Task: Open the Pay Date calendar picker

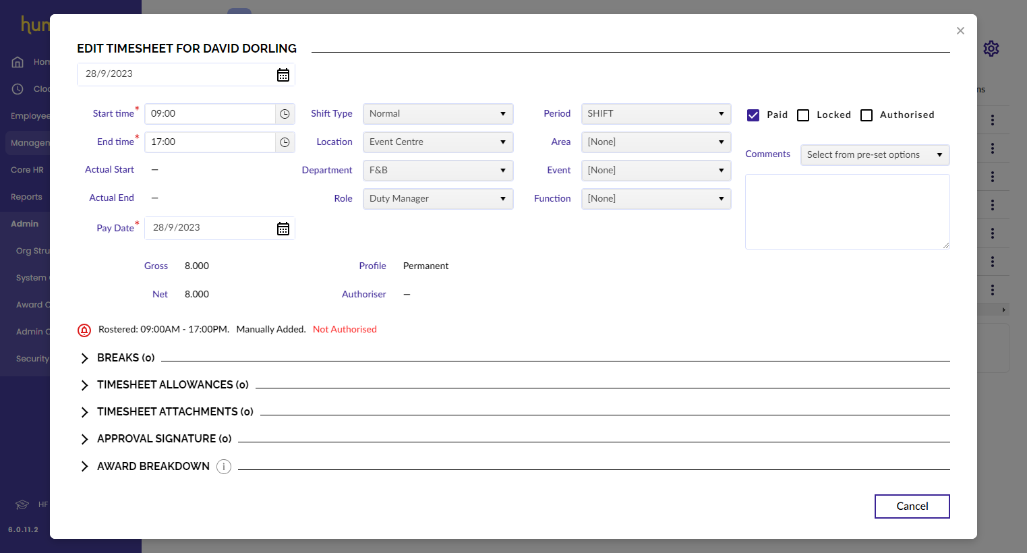Action: (283, 228)
